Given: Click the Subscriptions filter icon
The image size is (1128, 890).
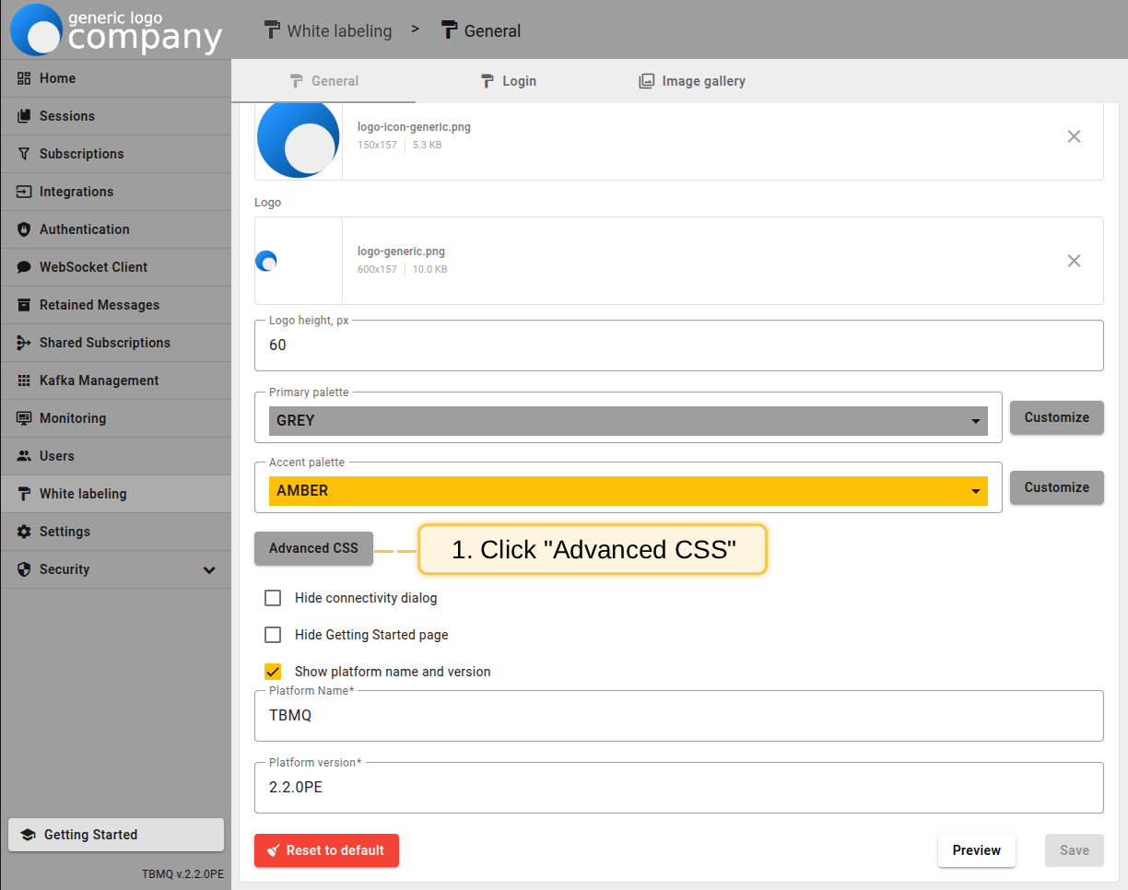Looking at the screenshot, I should tap(24, 154).
